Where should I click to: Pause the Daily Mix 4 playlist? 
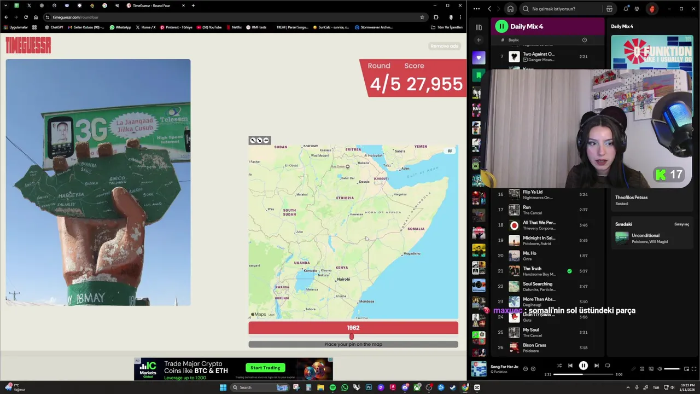pos(501,26)
